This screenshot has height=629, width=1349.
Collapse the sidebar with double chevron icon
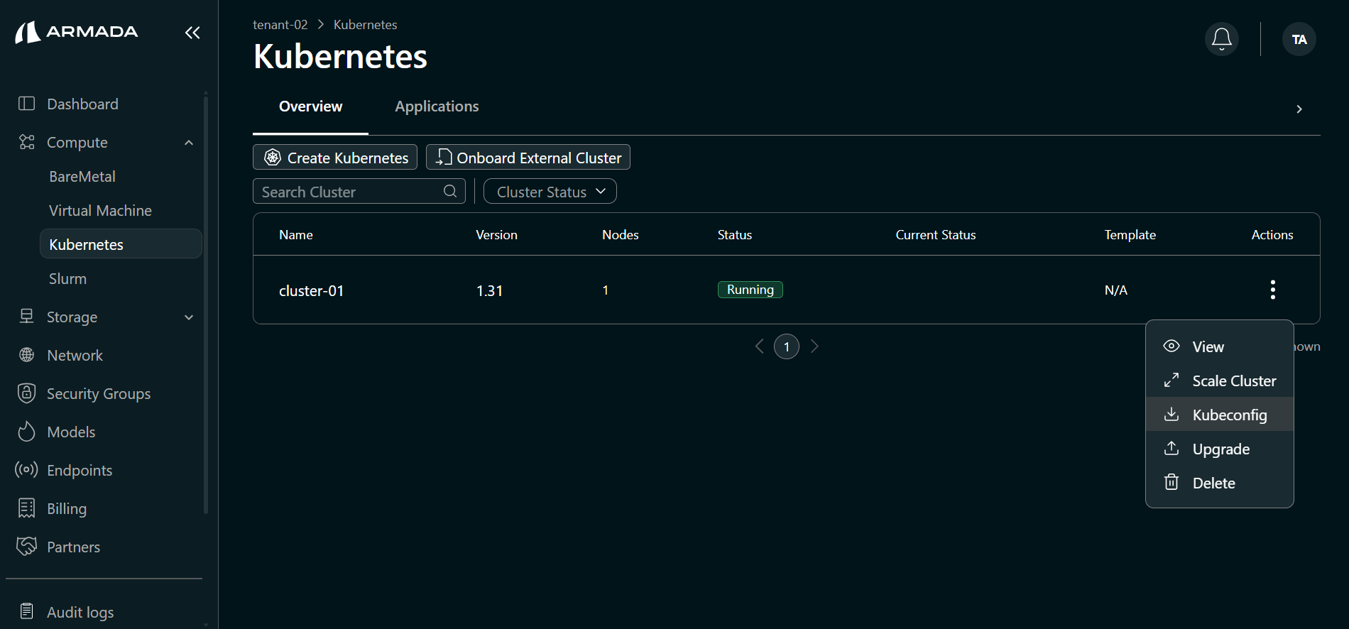[192, 32]
